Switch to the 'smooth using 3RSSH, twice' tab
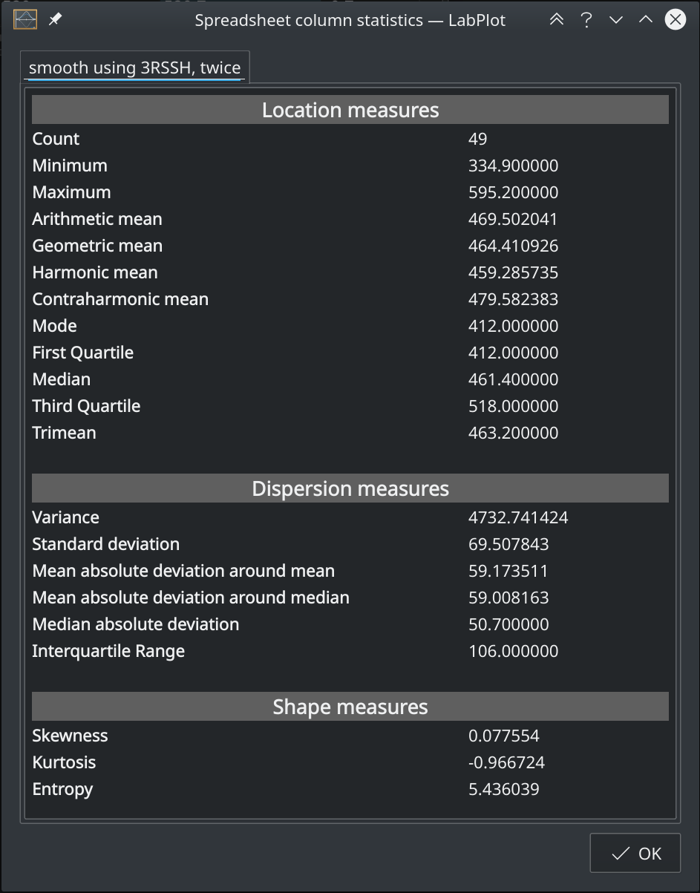700x893 pixels. click(x=134, y=67)
